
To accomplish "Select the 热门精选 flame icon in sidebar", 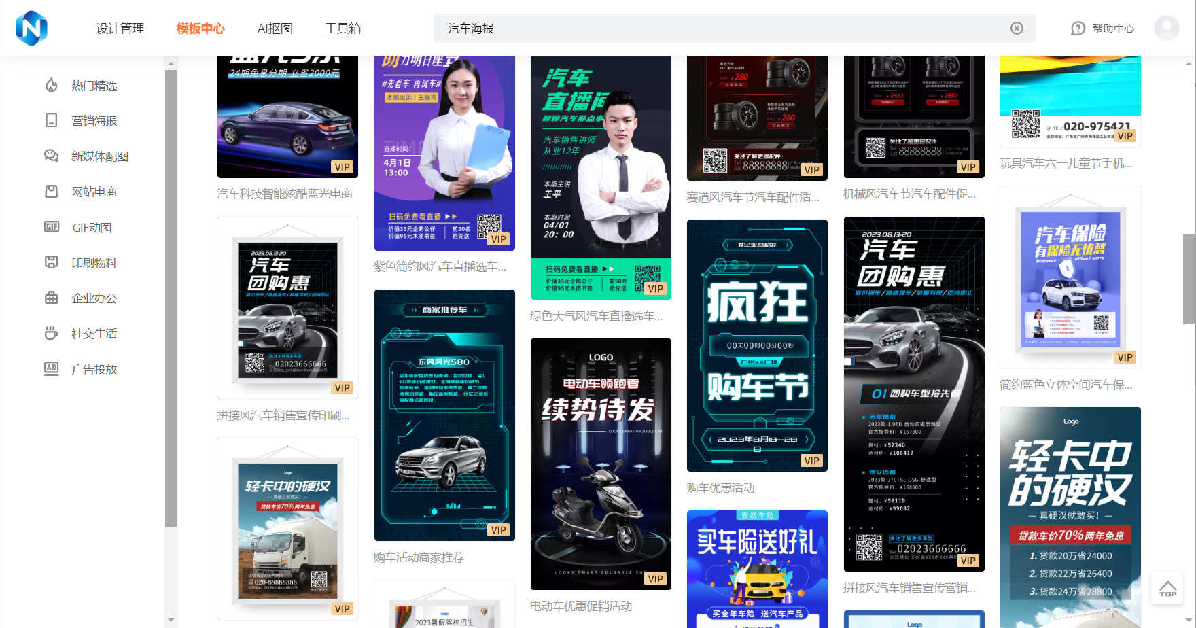I will click(x=52, y=86).
